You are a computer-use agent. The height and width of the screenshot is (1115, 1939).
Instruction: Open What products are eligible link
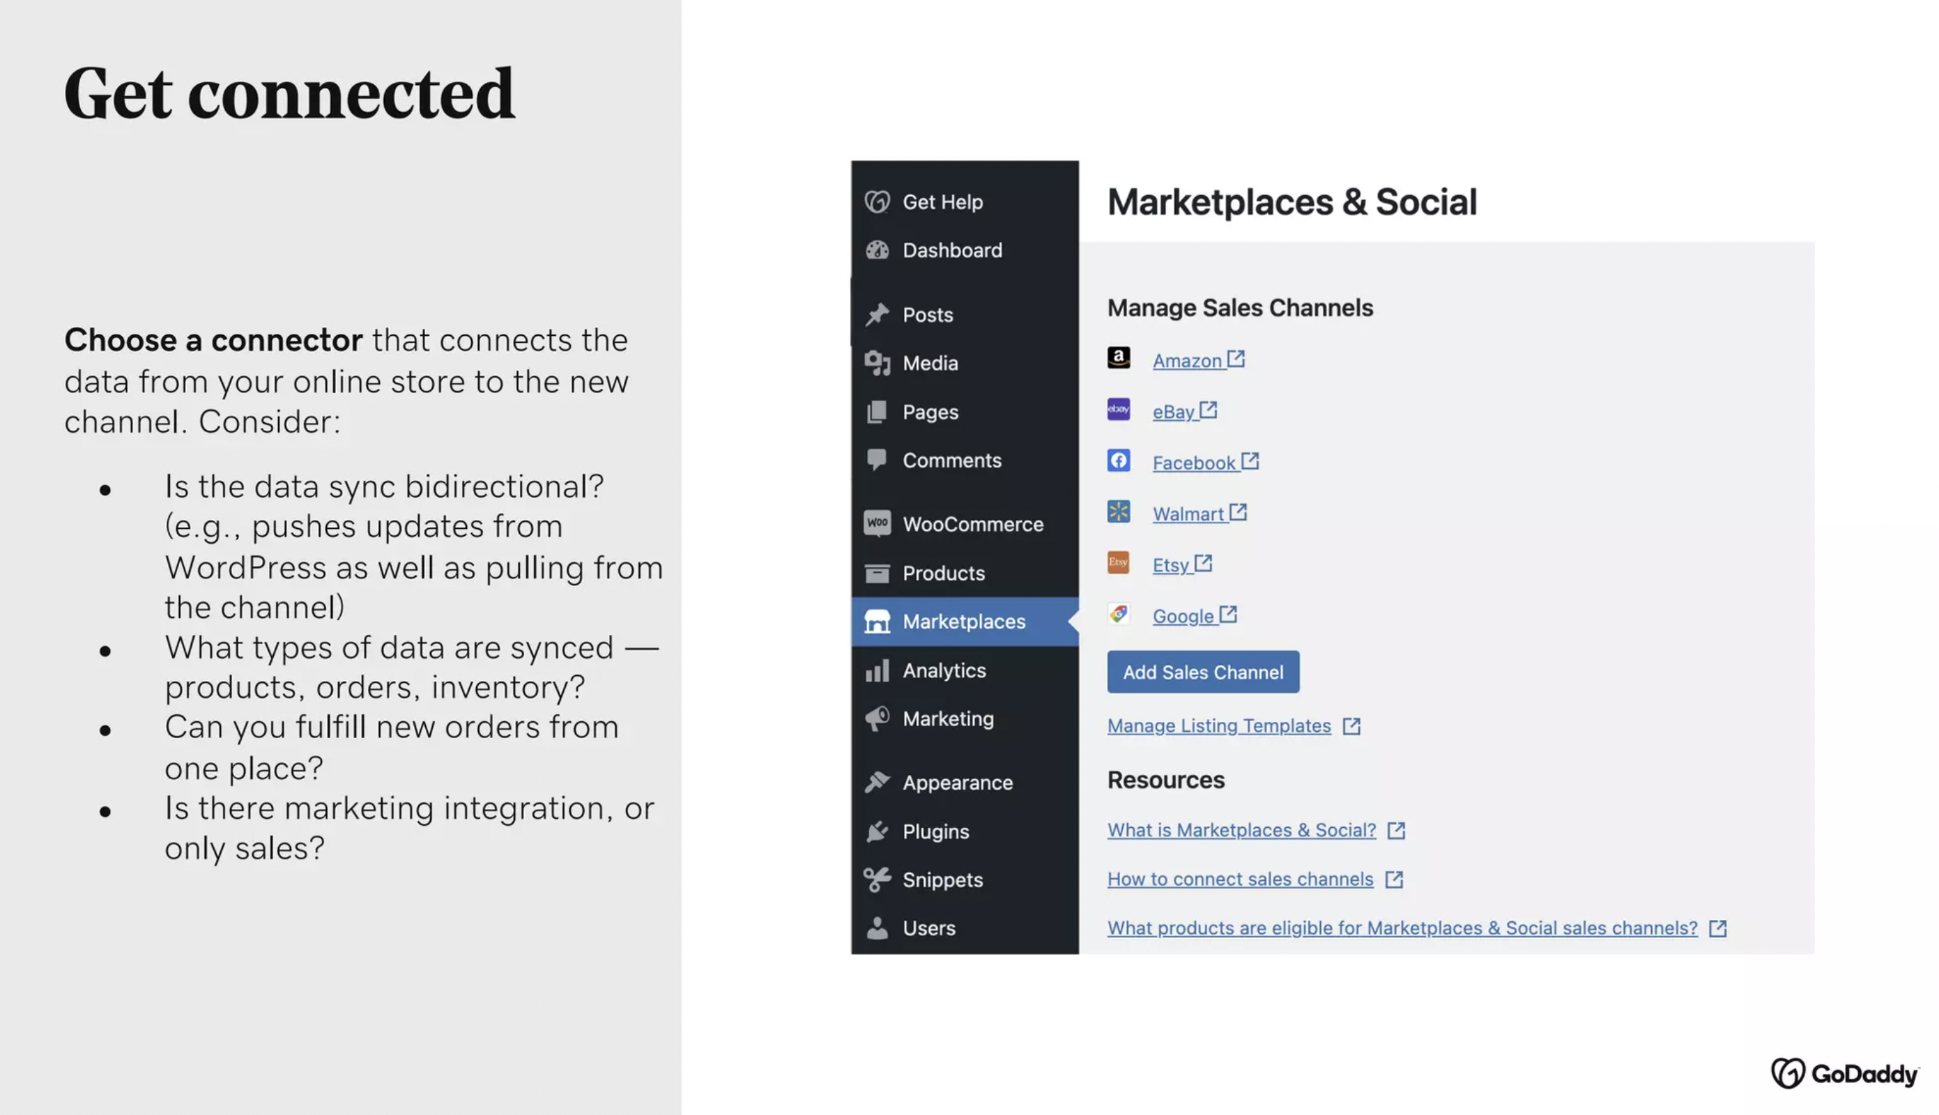1402,928
